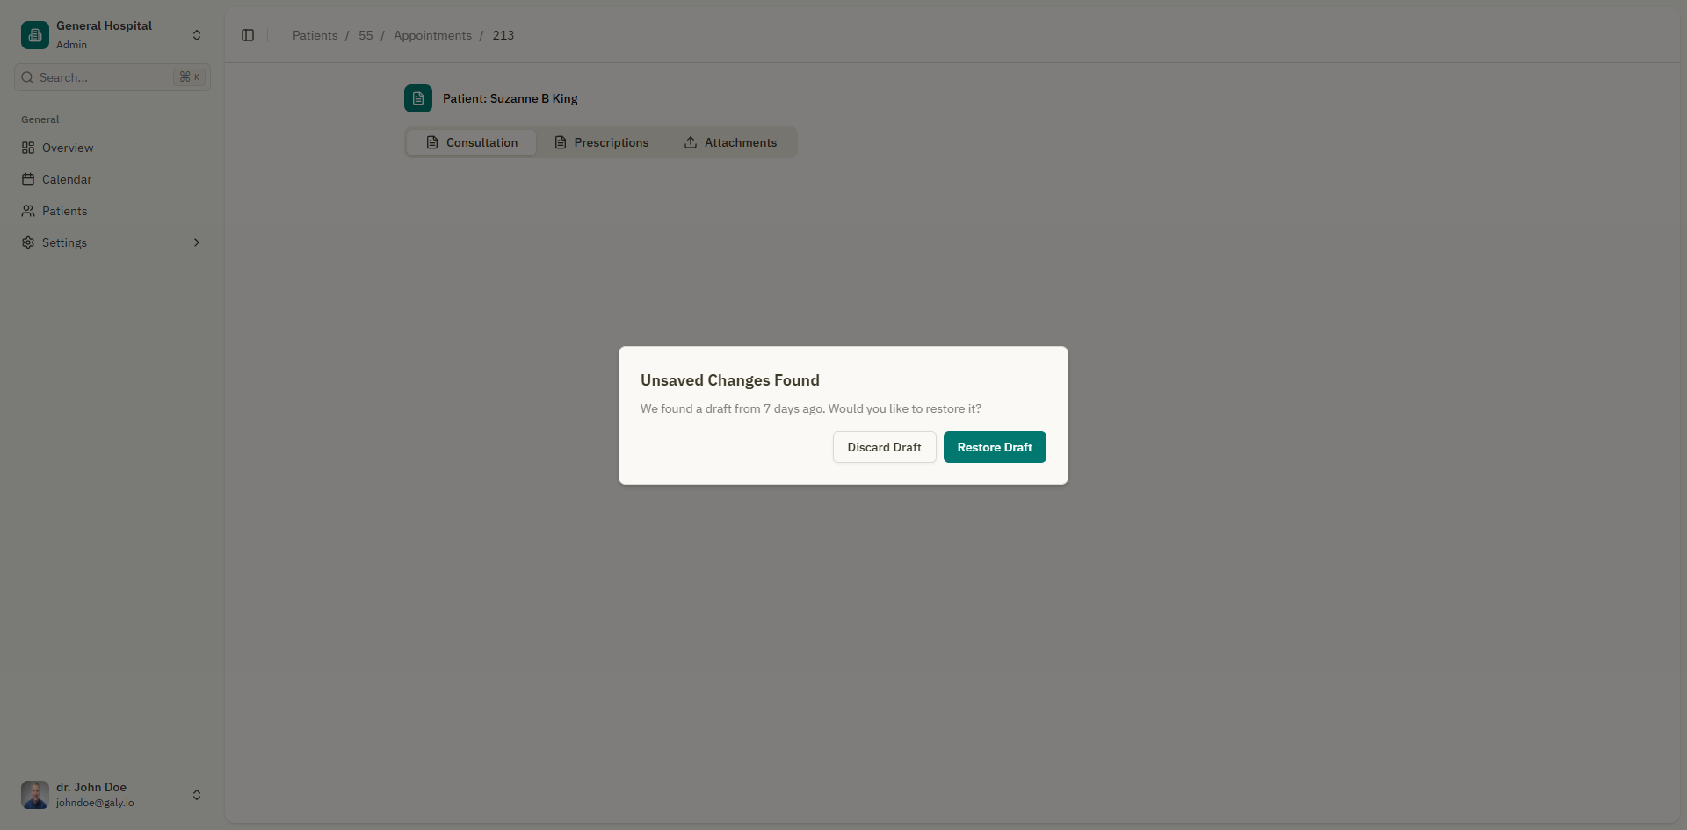Image resolution: width=1687 pixels, height=830 pixels.
Task: Open the Patients section icon
Action: (28, 211)
